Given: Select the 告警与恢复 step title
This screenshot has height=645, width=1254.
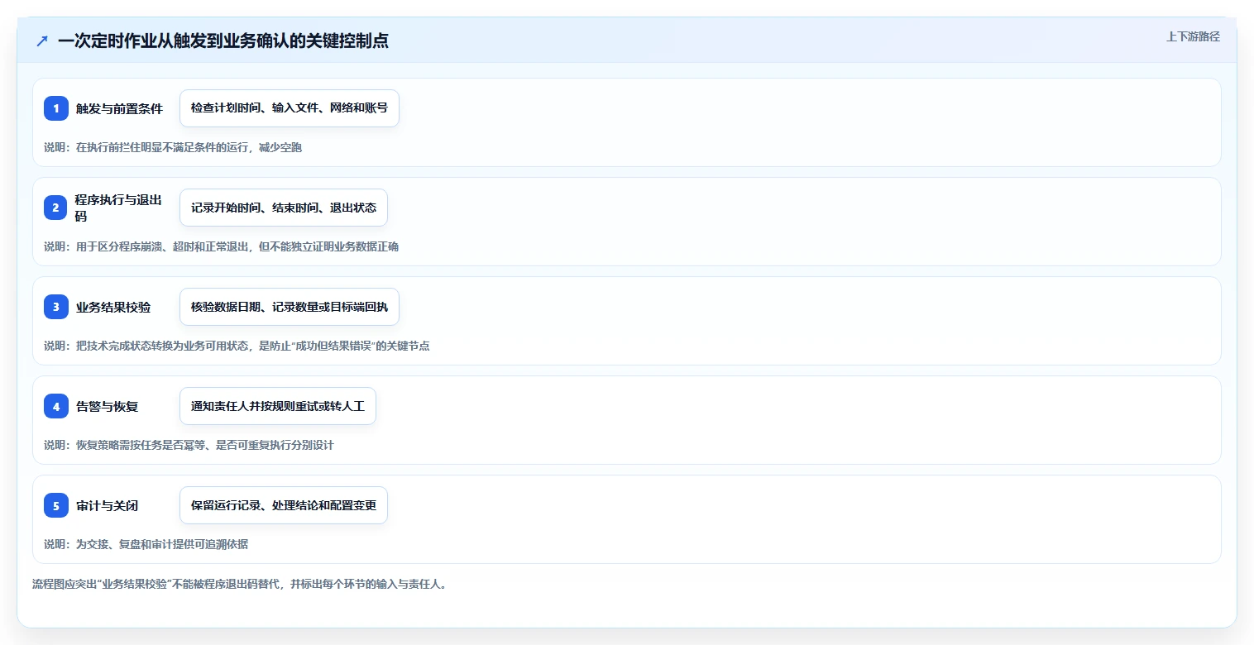Looking at the screenshot, I should [x=107, y=406].
